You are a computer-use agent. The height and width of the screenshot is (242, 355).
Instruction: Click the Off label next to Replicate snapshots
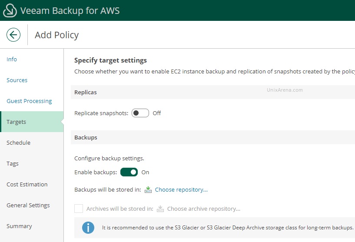click(157, 113)
